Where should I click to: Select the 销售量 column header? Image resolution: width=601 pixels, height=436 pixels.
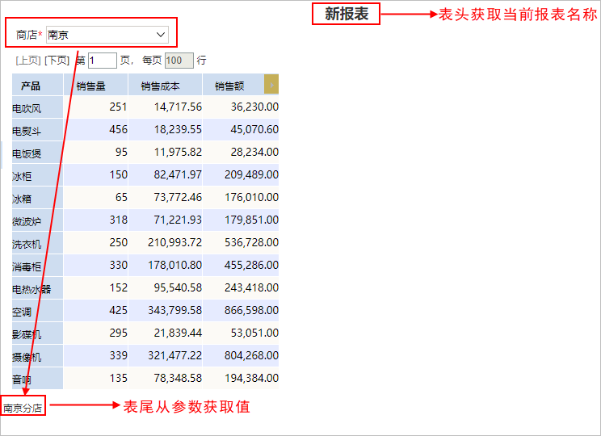pos(95,85)
